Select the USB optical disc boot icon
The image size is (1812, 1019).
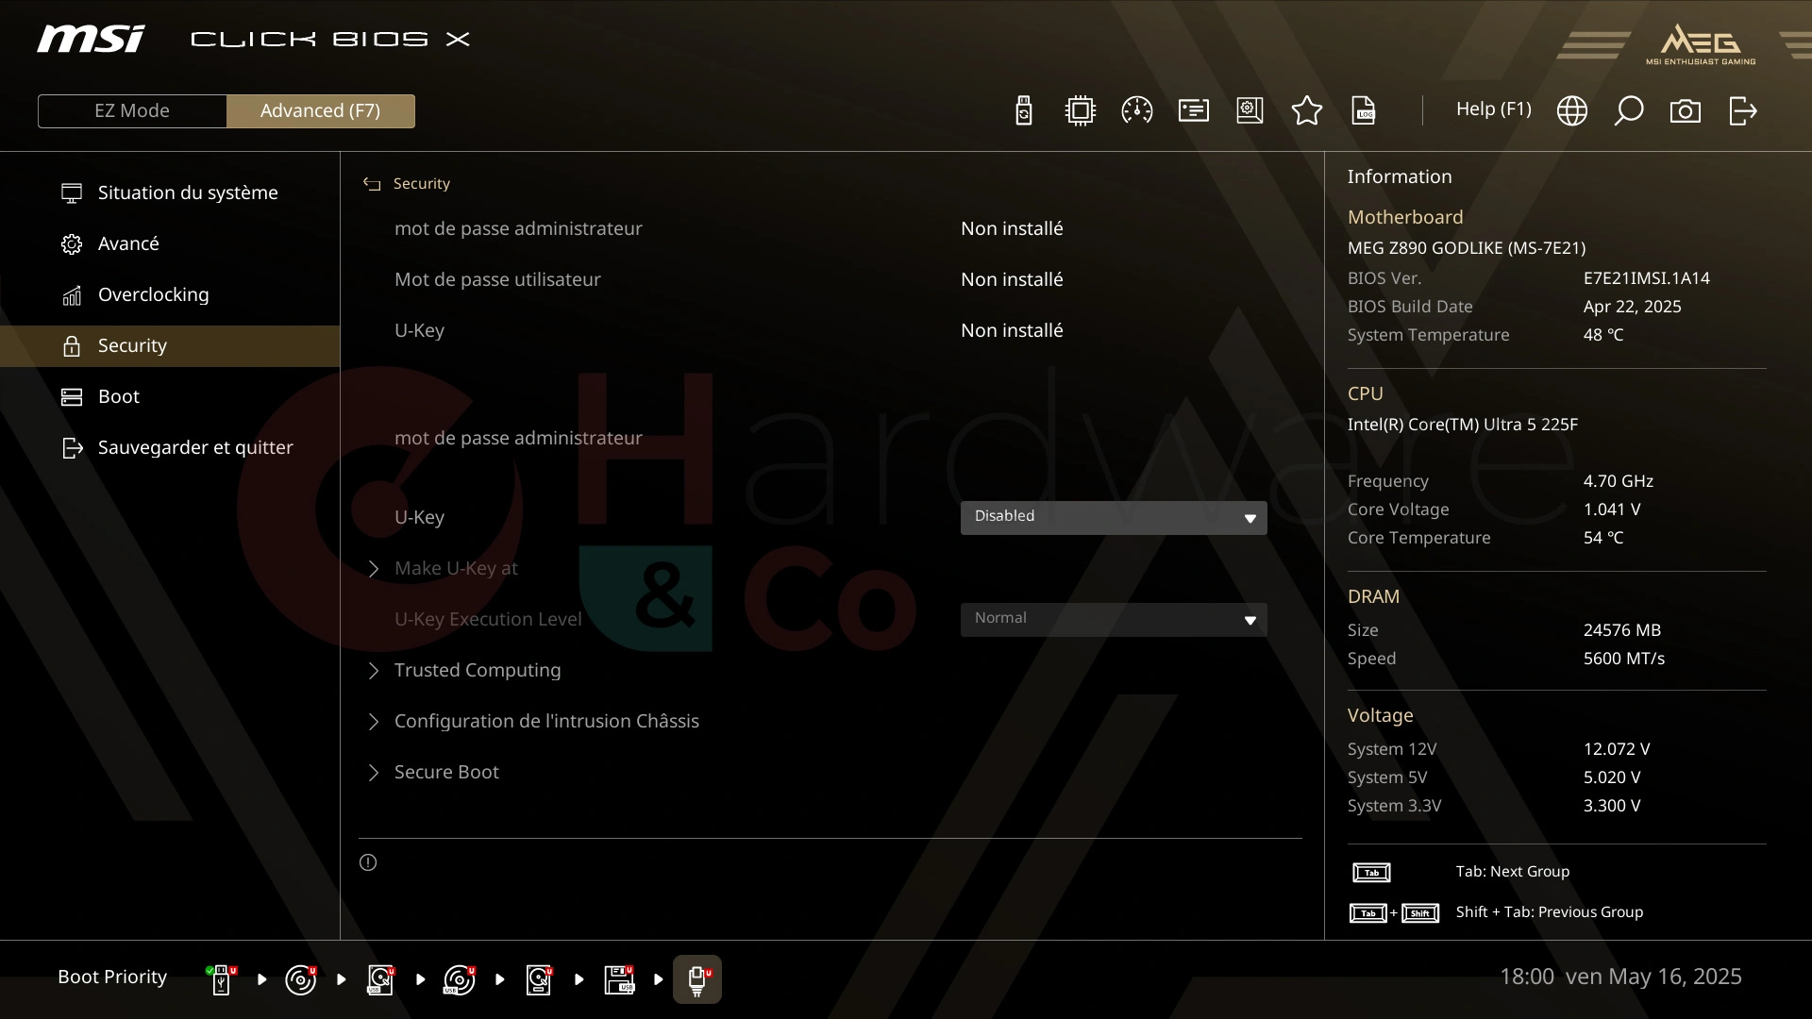click(x=460, y=979)
